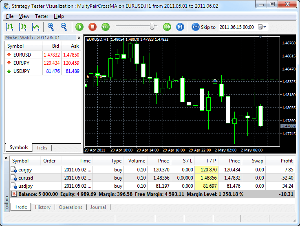Sort positions by Profit column
This screenshot has width=300, height=226.
[x=280, y=161]
